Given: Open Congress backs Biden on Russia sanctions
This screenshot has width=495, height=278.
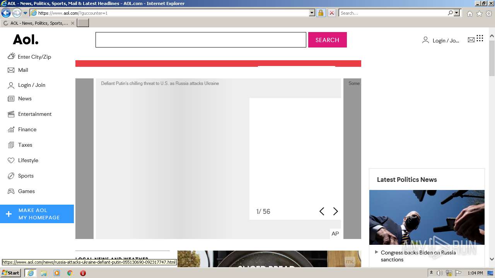Looking at the screenshot, I should pyautogui.click(x=418, y=256).
